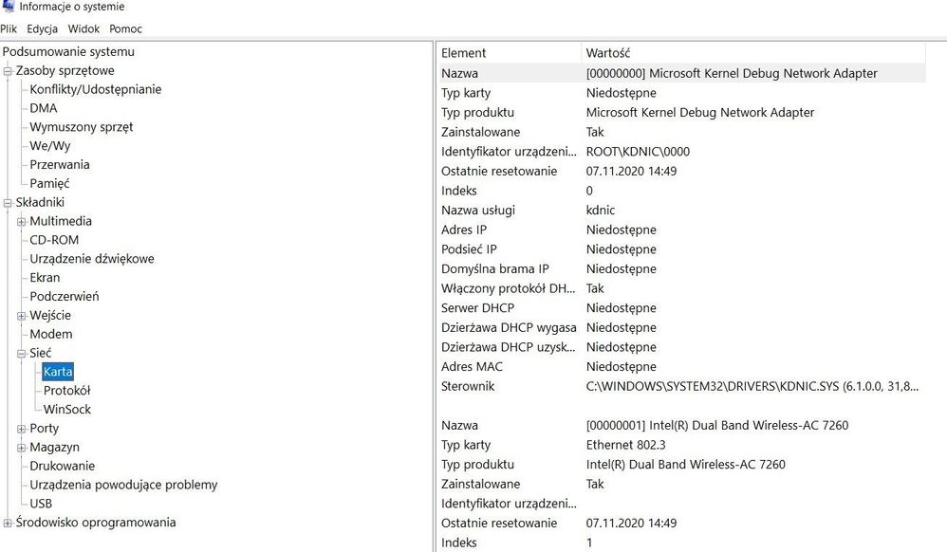Collapse the Sieć node
947x552 pixels.
[x=22, y=354]
